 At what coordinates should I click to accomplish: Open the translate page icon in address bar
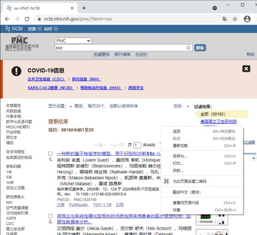tap(225, 19)
